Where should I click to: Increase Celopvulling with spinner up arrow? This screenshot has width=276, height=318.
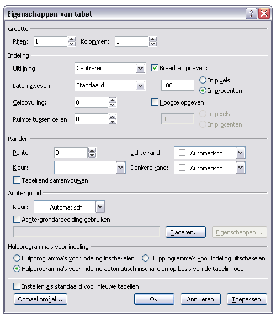pos(113,100)
